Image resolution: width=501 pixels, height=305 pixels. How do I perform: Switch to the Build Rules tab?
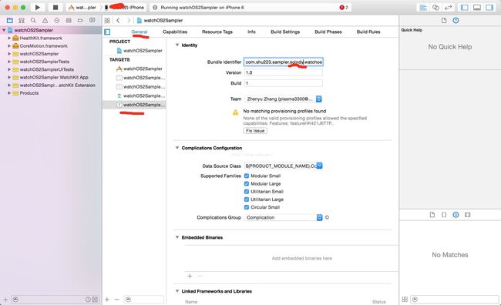(368, 32)
